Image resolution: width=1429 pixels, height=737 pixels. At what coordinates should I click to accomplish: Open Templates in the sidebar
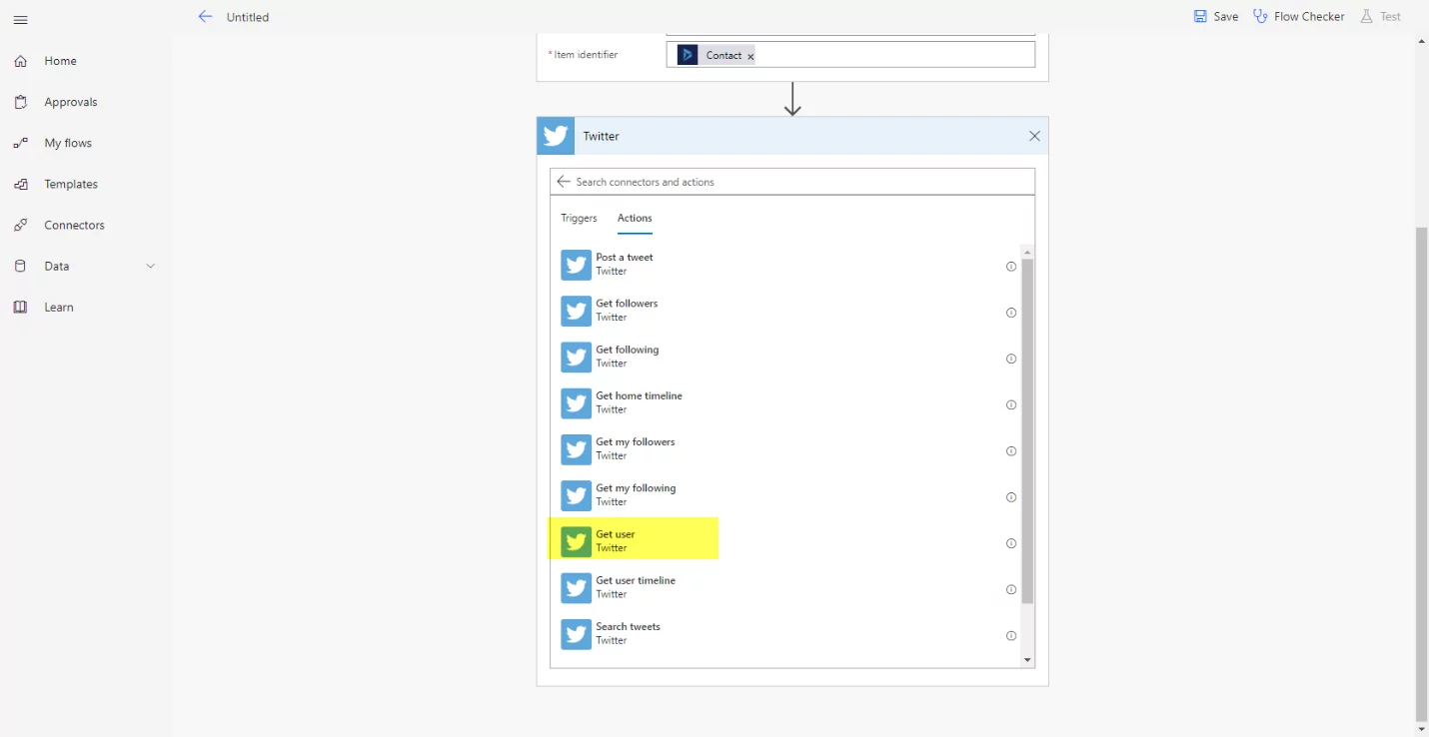pyautogui.click(x=71, y=184)
